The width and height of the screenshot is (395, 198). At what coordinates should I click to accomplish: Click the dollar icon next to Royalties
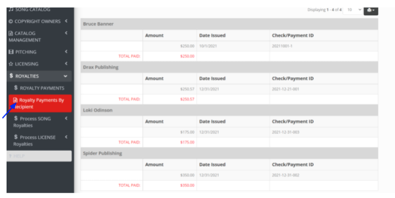click(11, 76)
